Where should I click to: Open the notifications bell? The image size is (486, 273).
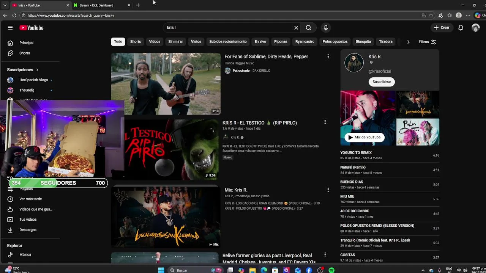pyautogui.click(x=461, y=28)
